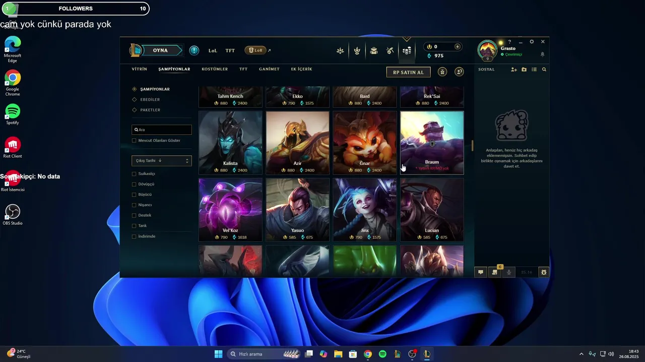This screenshot has height=362, width=645.
Task: Click the Windows taskbar search box
Action: click(x=264, y=354)
